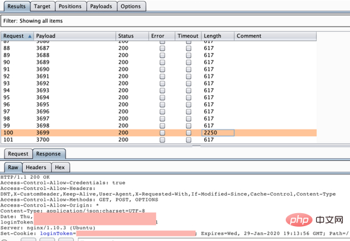The height and width of the screenshot is (241, 350).
Task: Select the Raw view tab
Action: click(13, 167)
